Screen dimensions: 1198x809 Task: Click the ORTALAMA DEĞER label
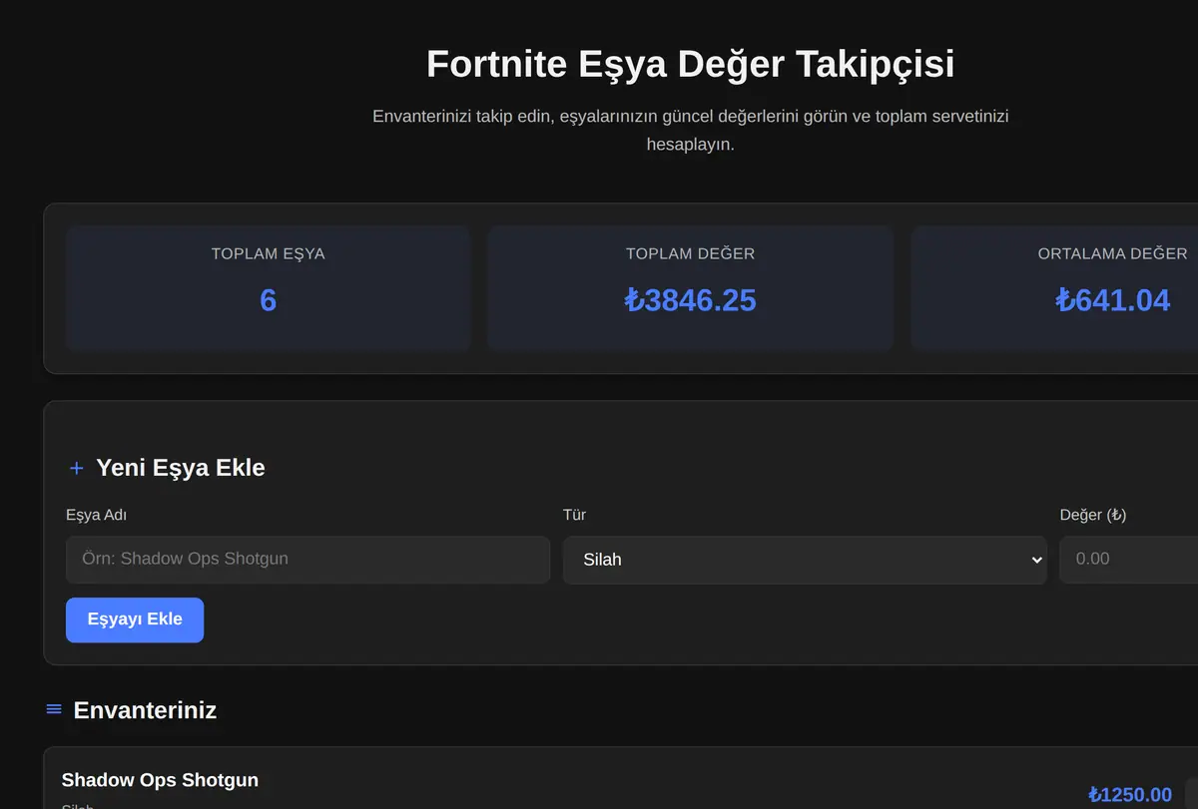[1112, 253]
